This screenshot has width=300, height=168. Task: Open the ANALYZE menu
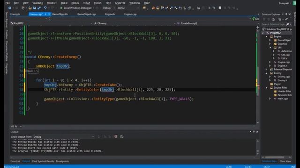(120, 3)
